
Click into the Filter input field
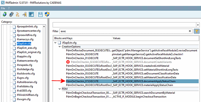point(124,31)
